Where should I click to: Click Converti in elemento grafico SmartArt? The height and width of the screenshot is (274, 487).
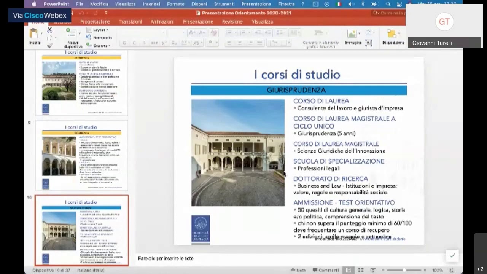320,44
